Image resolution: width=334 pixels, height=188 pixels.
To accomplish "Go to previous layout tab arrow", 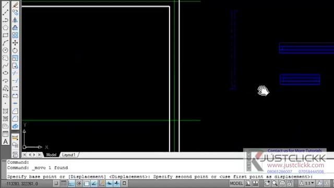I will pyautogui.click(x=30, y=155).
